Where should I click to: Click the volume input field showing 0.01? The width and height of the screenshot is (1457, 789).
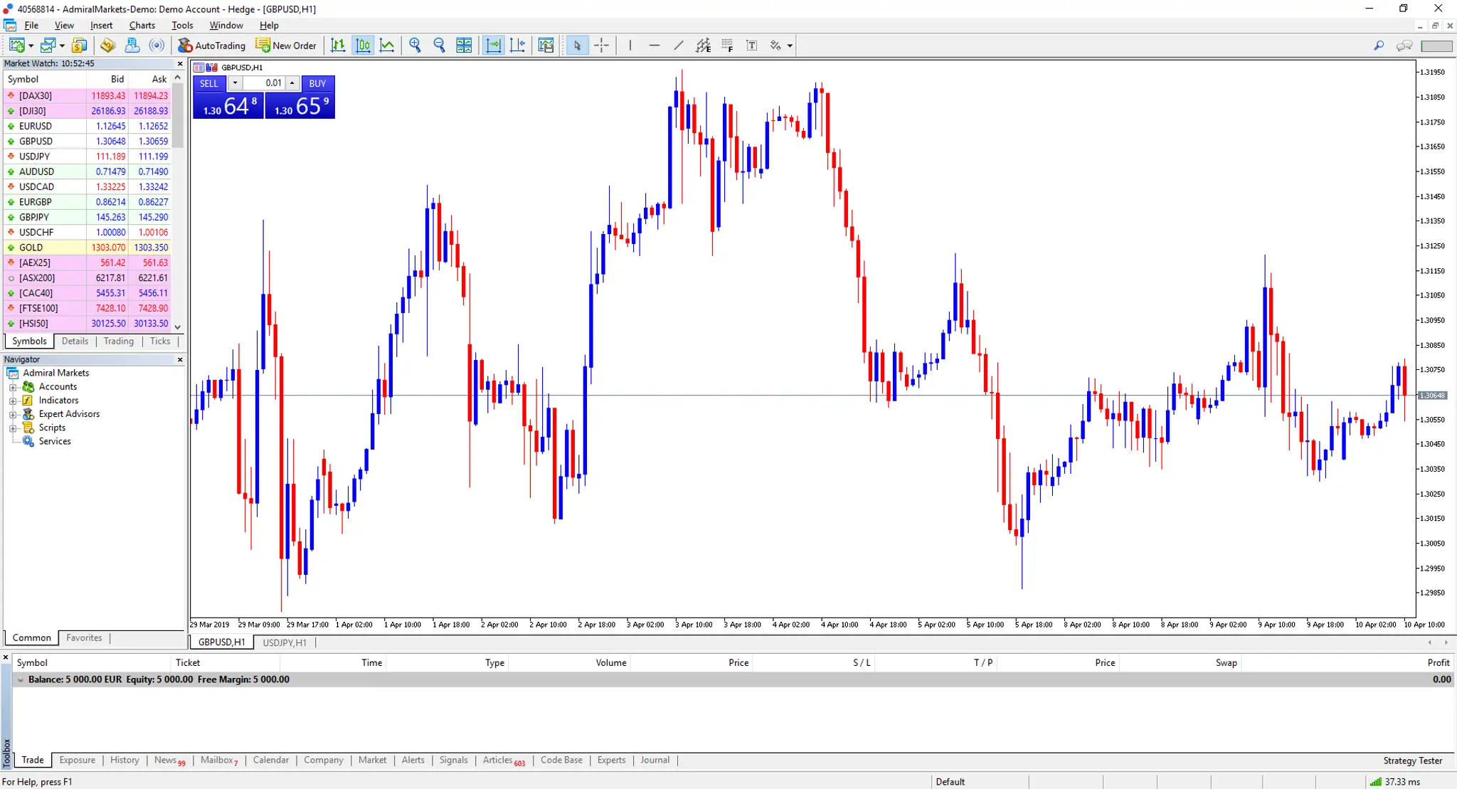pos(263,83)
